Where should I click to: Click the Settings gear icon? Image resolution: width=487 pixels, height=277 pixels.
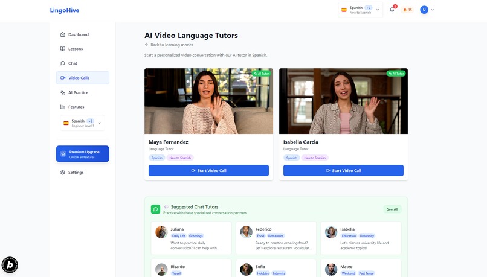[63, 172]
